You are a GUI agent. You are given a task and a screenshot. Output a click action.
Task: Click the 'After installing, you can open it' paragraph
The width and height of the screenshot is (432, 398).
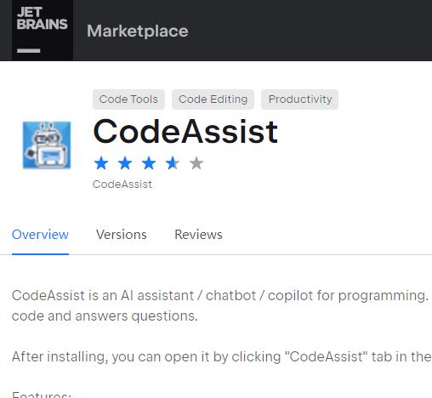point(222,357)
